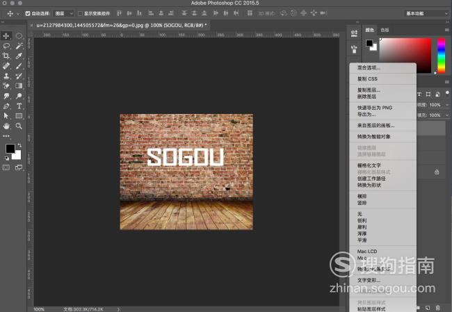
Task: Select the Gradient tool
Action: point(19,86)
